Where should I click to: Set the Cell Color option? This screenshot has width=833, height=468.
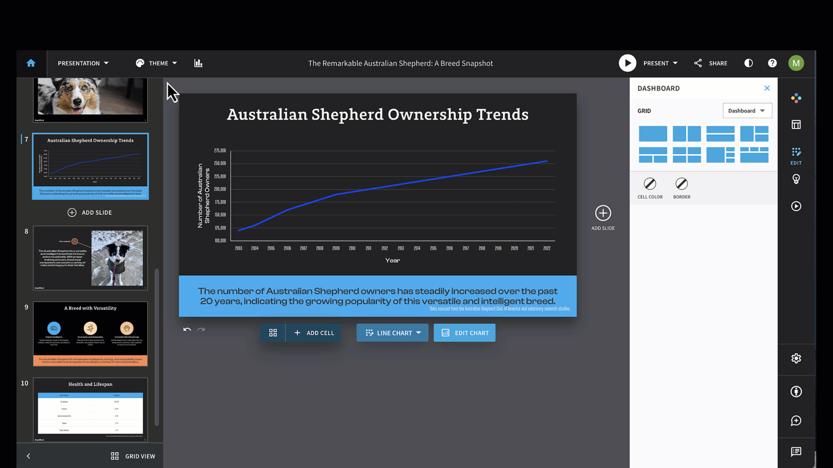click(x=650, y=188)
